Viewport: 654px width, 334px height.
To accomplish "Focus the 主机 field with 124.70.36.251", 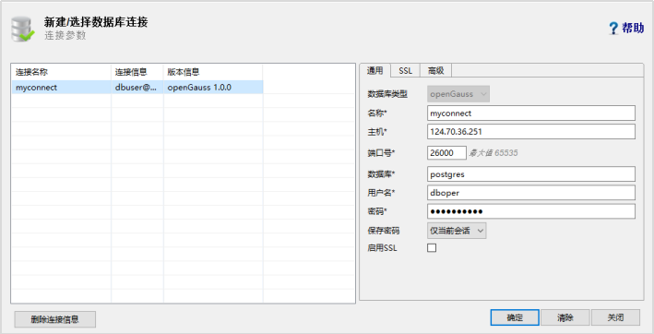I will pos(531,131).
